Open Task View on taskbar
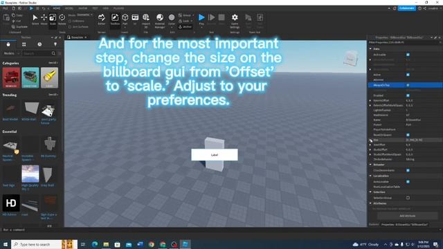The width and height of the screenshot is (443, 249). pos(83,244)
